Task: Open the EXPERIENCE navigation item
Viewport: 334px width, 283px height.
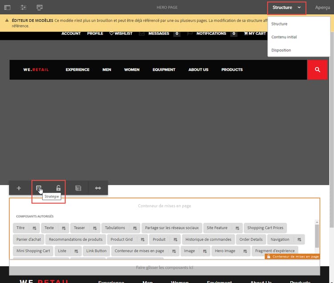Action: [x=77, y=70]
